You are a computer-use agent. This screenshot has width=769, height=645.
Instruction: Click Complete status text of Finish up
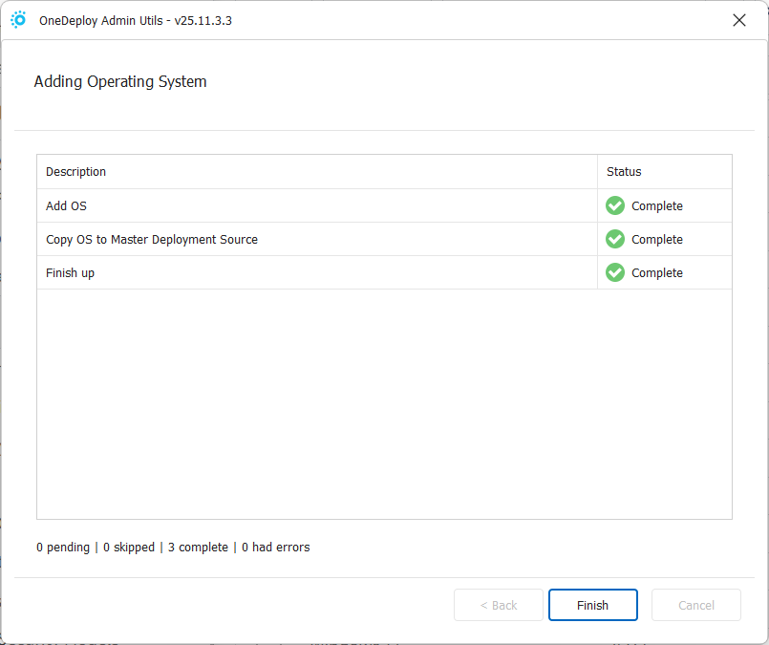[x=657, y=272]
